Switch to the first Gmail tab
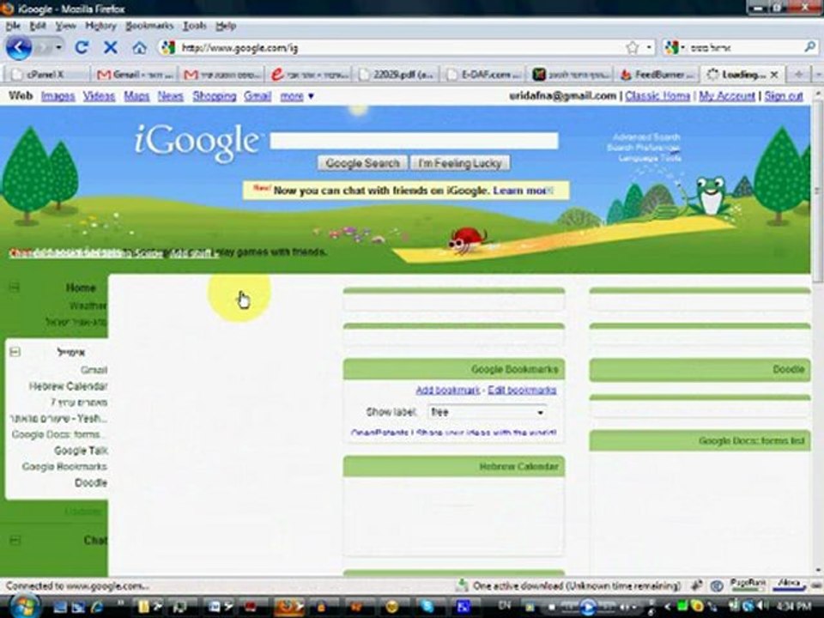The width and height of the screenshot is (824, 618). point(135,75)
